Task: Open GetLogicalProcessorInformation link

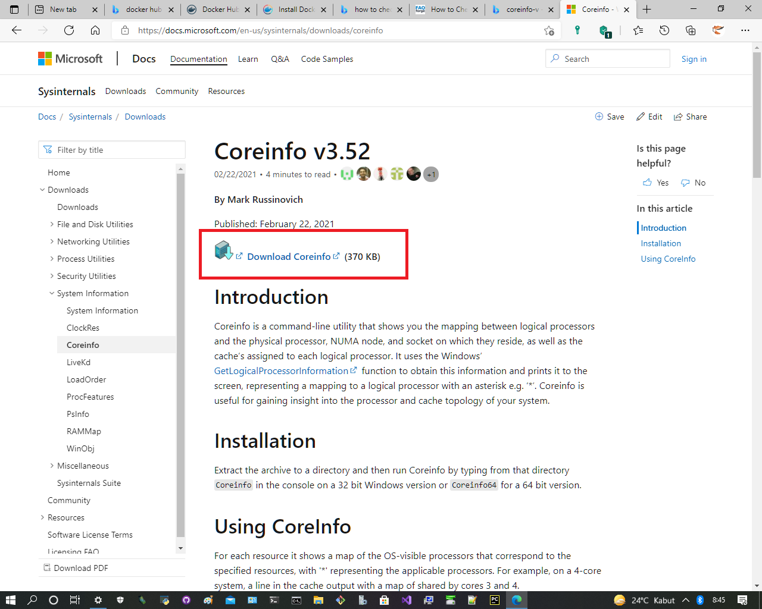Action: pos(281,371)
